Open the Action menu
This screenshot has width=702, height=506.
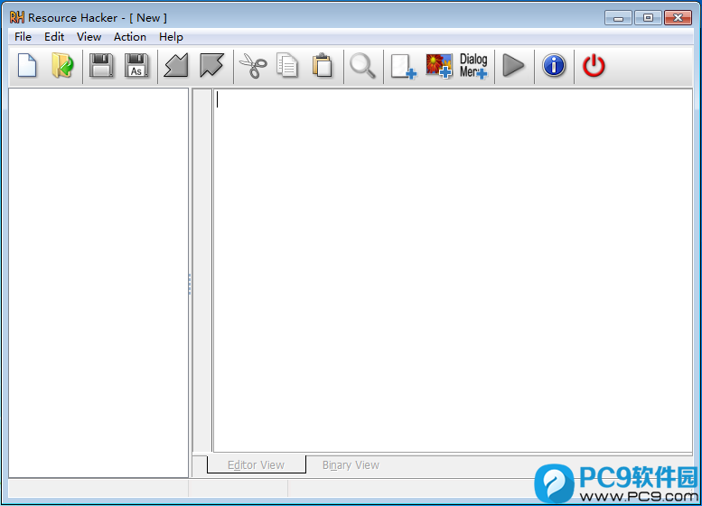coord(130,37)
